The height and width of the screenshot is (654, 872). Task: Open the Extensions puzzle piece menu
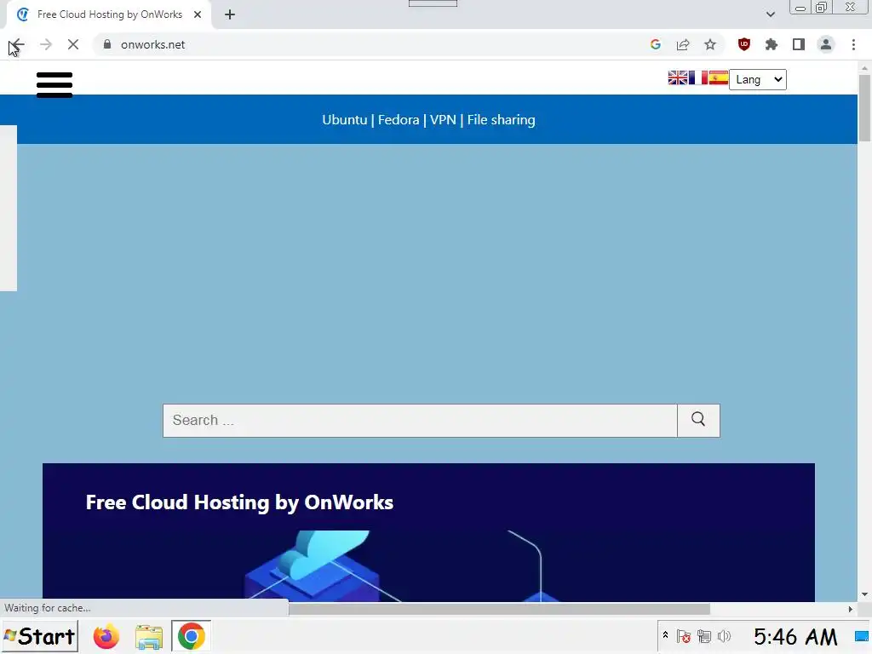(772, 44)
